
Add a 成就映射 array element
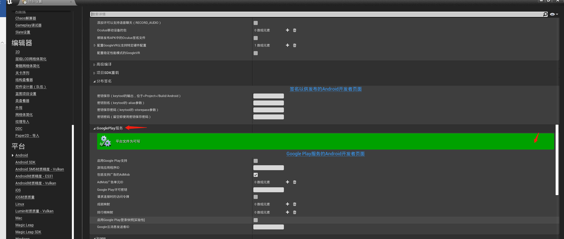(287, 204)
